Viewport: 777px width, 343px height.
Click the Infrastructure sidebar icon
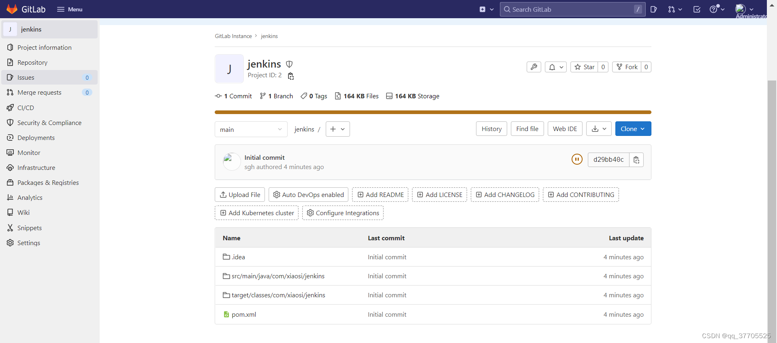click(10, 167)
